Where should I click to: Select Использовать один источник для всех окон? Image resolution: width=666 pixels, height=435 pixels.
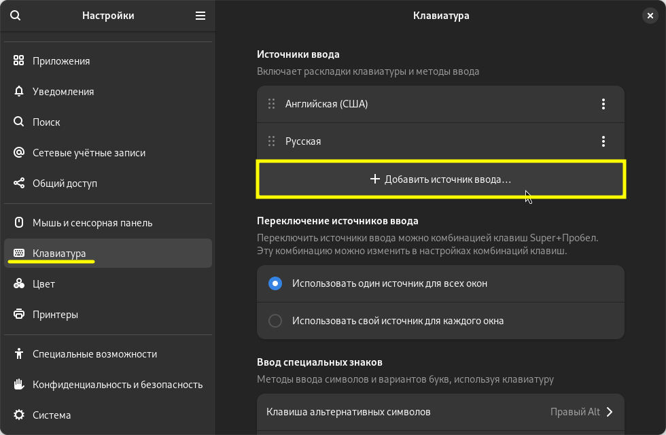click(275, 283)
